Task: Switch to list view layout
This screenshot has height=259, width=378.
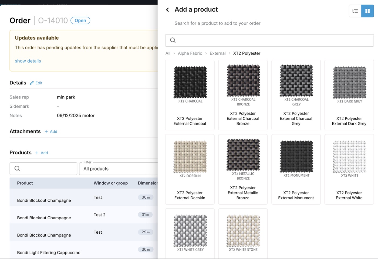Action: [355, 11]
